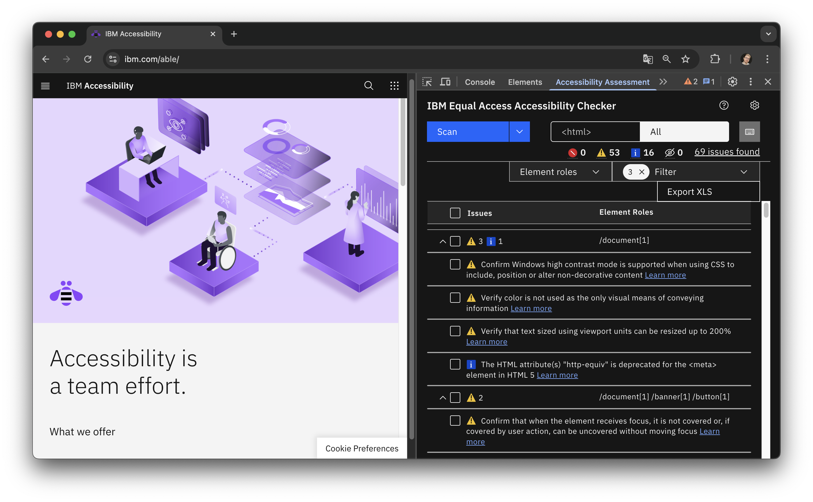
Task: Click the help icon in Accessibility Checker
Action: coord(724,105)
